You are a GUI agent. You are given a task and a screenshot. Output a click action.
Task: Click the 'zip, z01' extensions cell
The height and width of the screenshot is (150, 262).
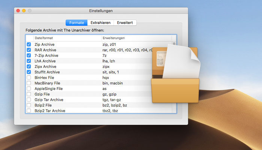(109, 45)
